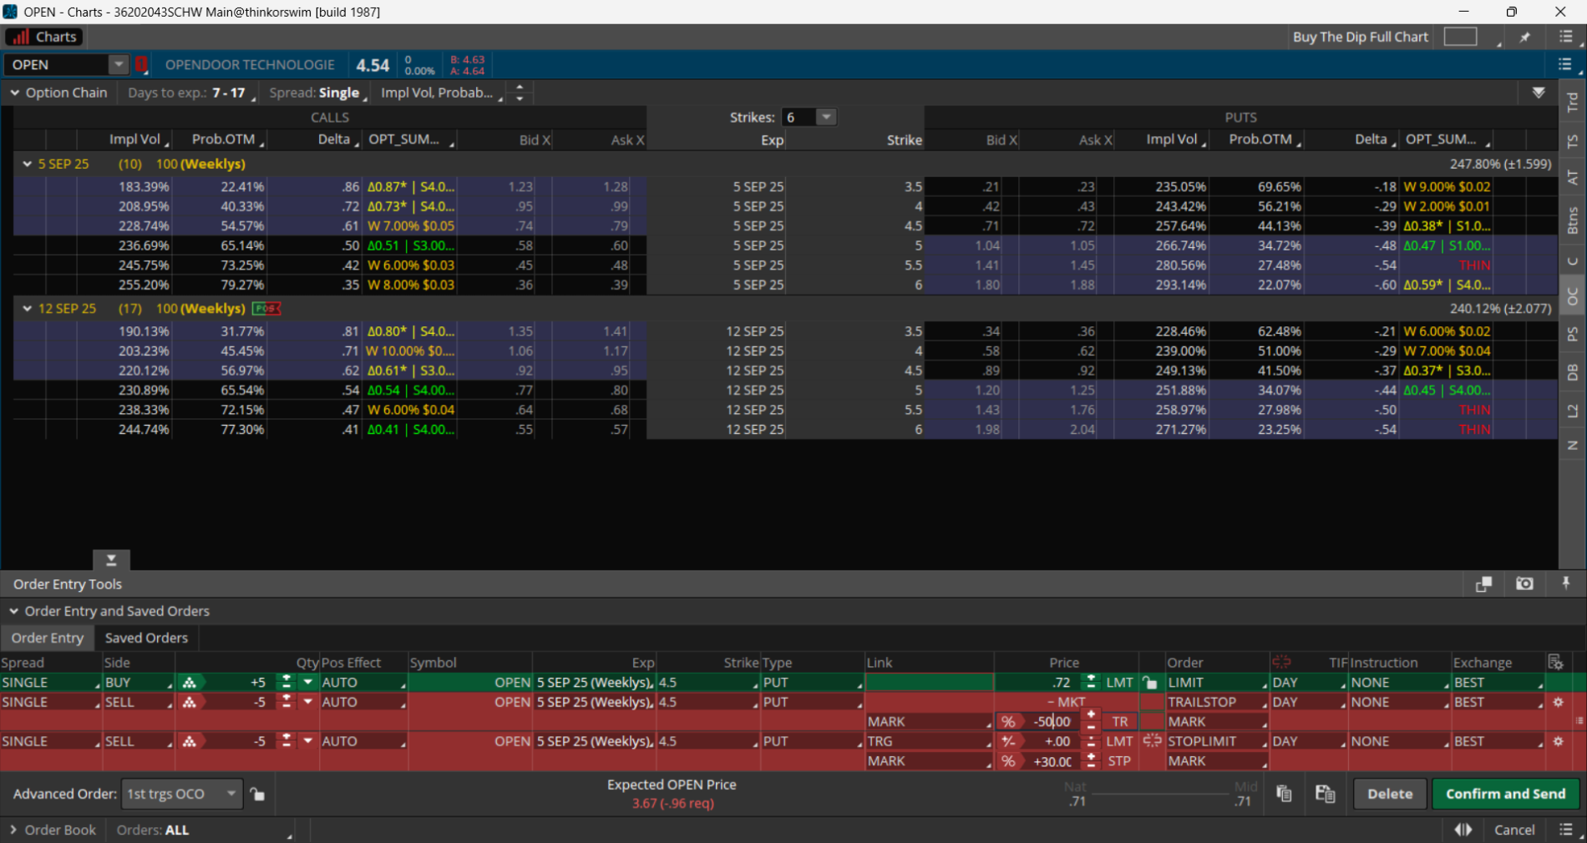
Task: Open the settings gear for the TRAILSTOP order
Action: pyautogui.click(x=1558, y=702)
